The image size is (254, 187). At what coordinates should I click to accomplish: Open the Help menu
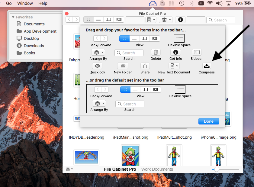[x=43, y=3]
